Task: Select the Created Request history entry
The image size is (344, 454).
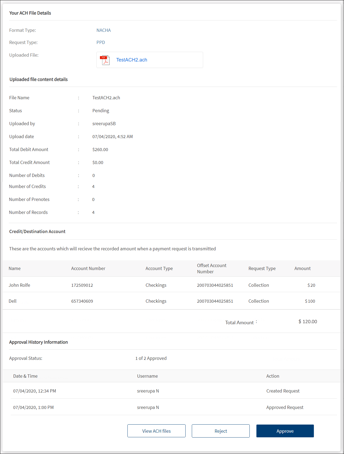Action: [283, 391]
